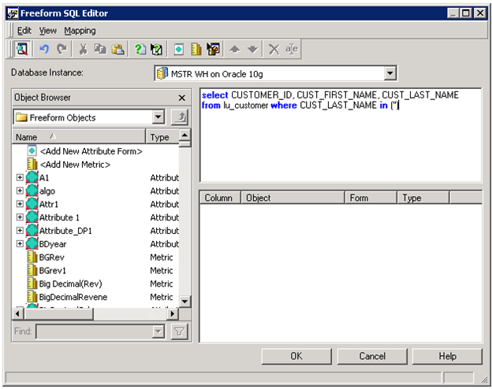Click the Move Up arrow toolbar icon

pos(234,49)
